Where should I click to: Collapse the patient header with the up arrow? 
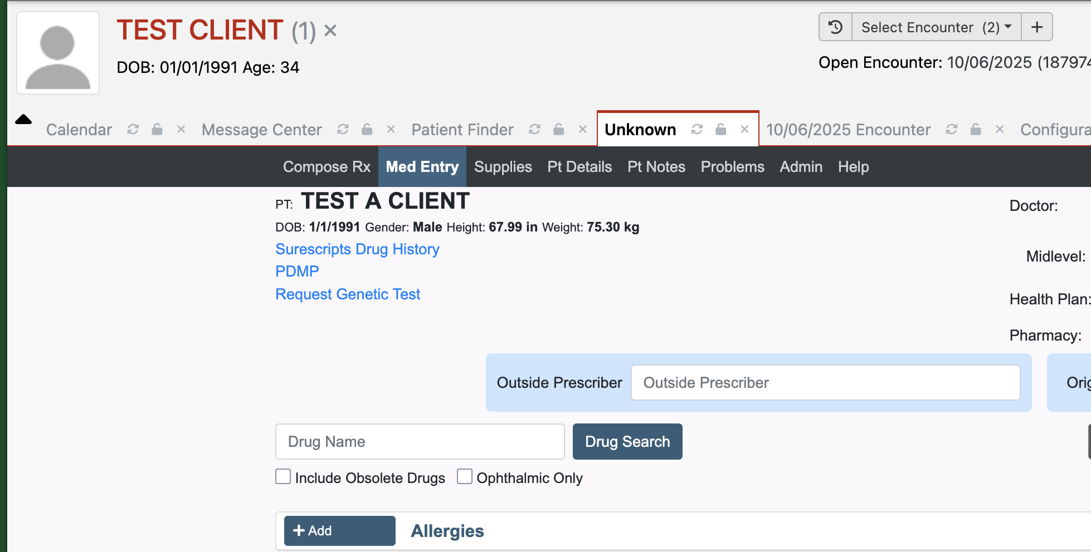23,120
